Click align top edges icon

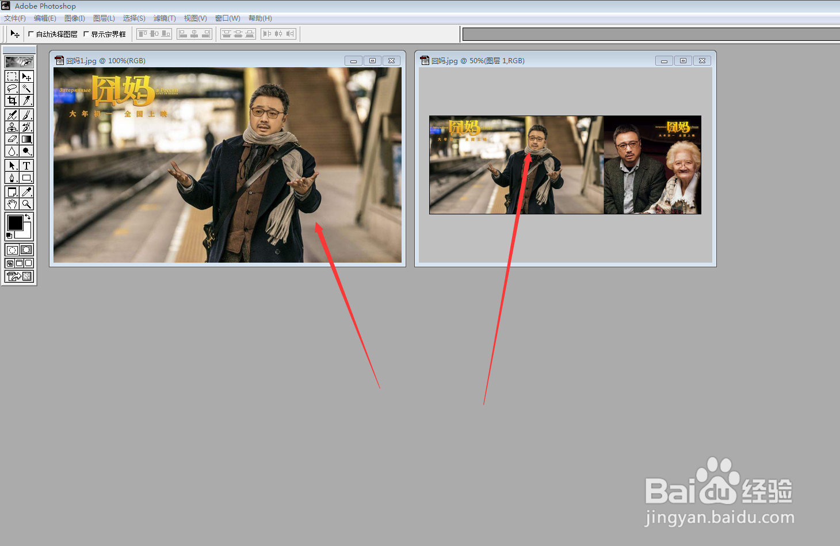(x=143, y=34)
